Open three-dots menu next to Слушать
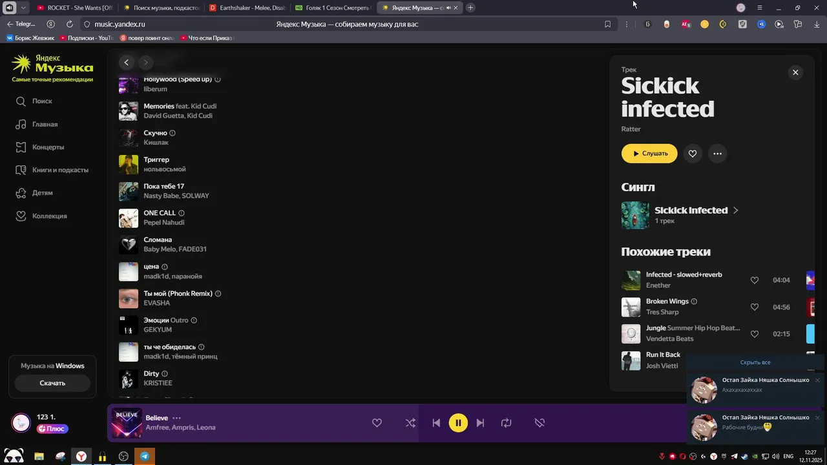This screenshot has height=465, width=827. click(717, 154)
